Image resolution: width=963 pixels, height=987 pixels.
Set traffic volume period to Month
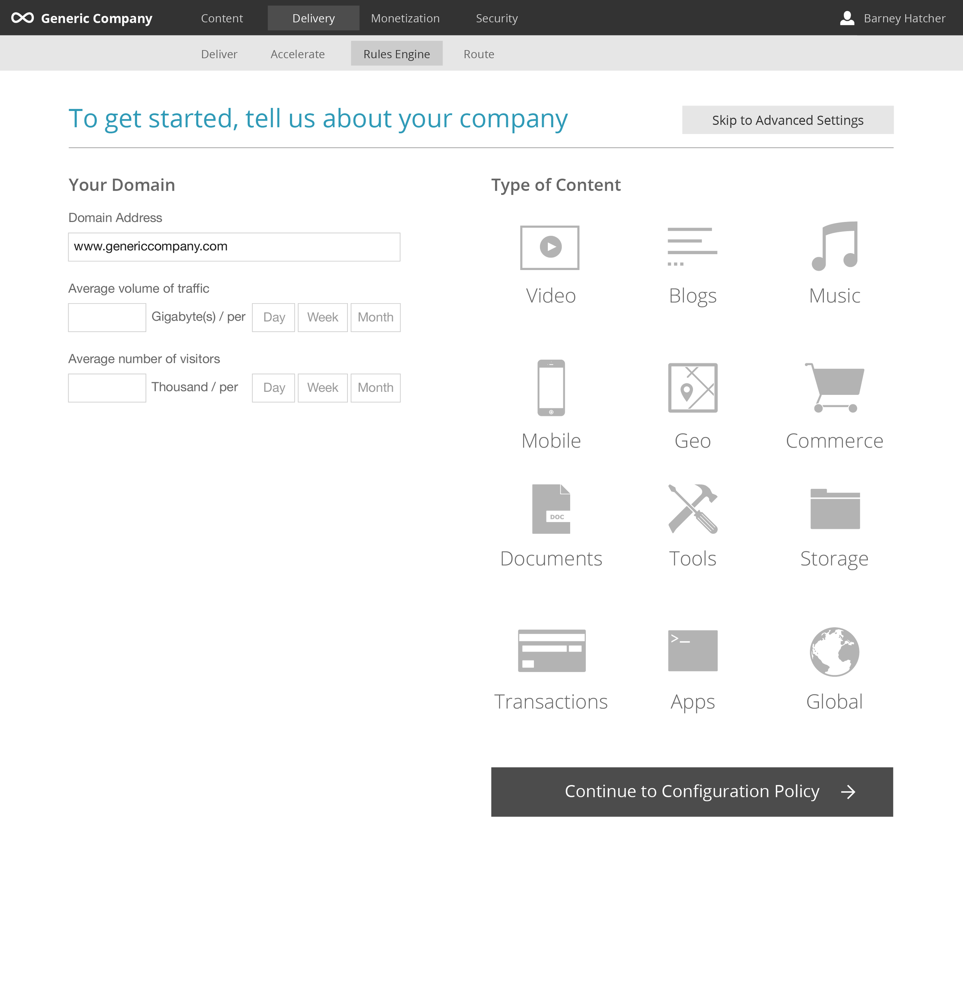coord(375,318)
